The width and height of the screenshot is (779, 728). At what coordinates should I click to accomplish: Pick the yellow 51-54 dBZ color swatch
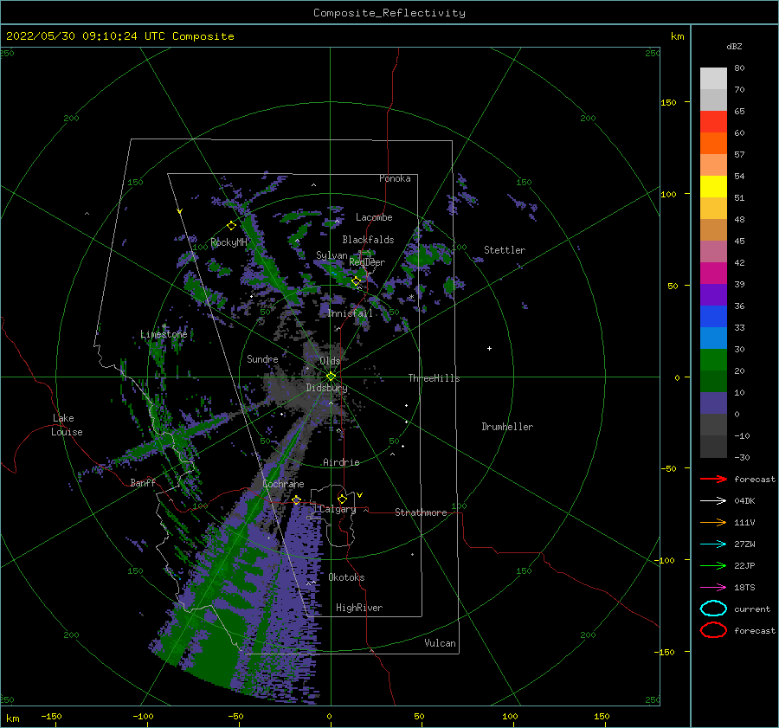click(713, 186)
